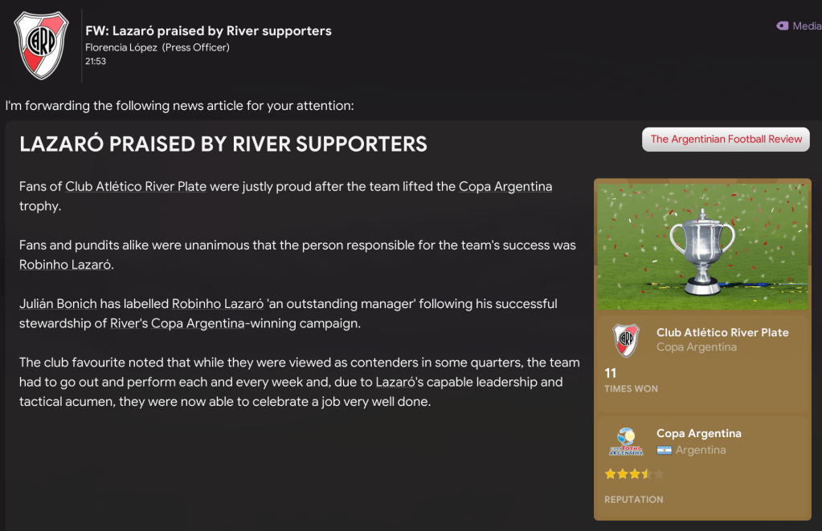This screenshot has width=822, height=531.
Task: Click the reputation star rating
Action: 634,474
